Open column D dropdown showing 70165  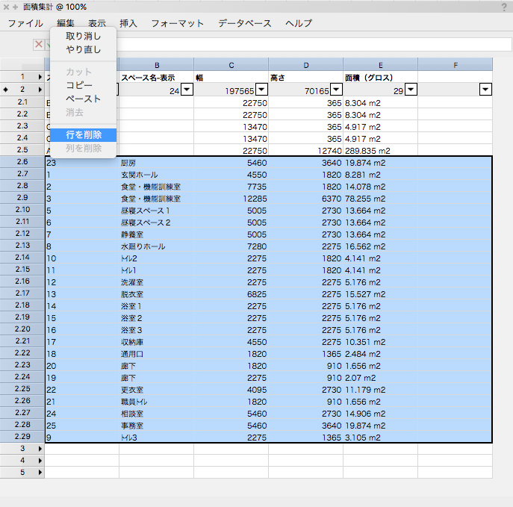pyautogui.click(x=336, y=90)
